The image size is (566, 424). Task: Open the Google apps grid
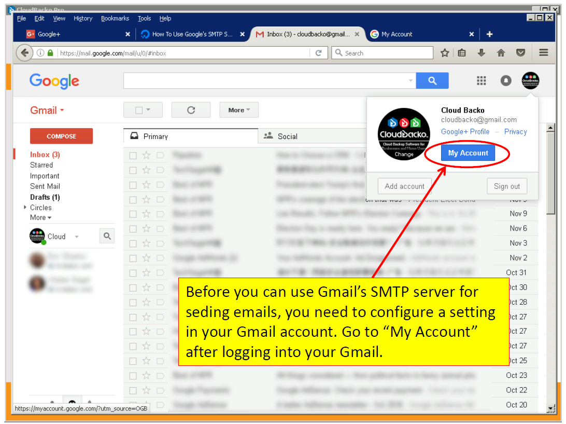[481, 80]
